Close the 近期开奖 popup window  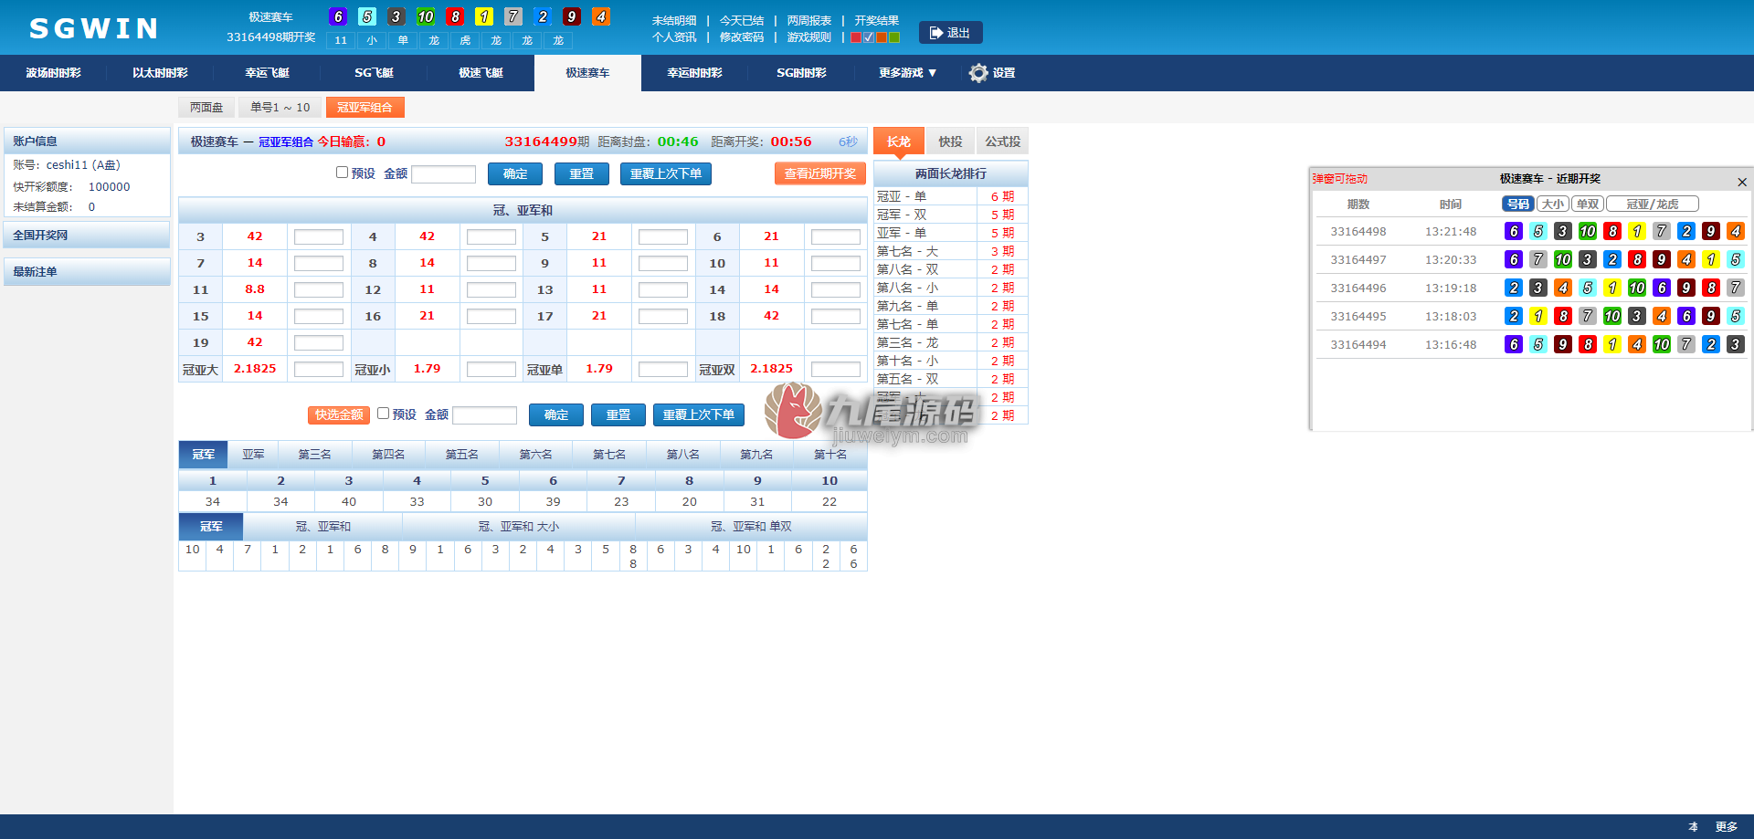click(x=1741, y=182)
